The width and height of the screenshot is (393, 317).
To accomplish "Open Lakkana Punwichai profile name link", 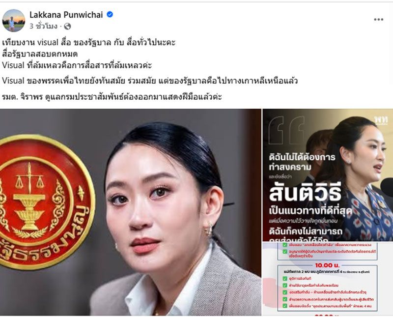I will click(x=66, y=15).
